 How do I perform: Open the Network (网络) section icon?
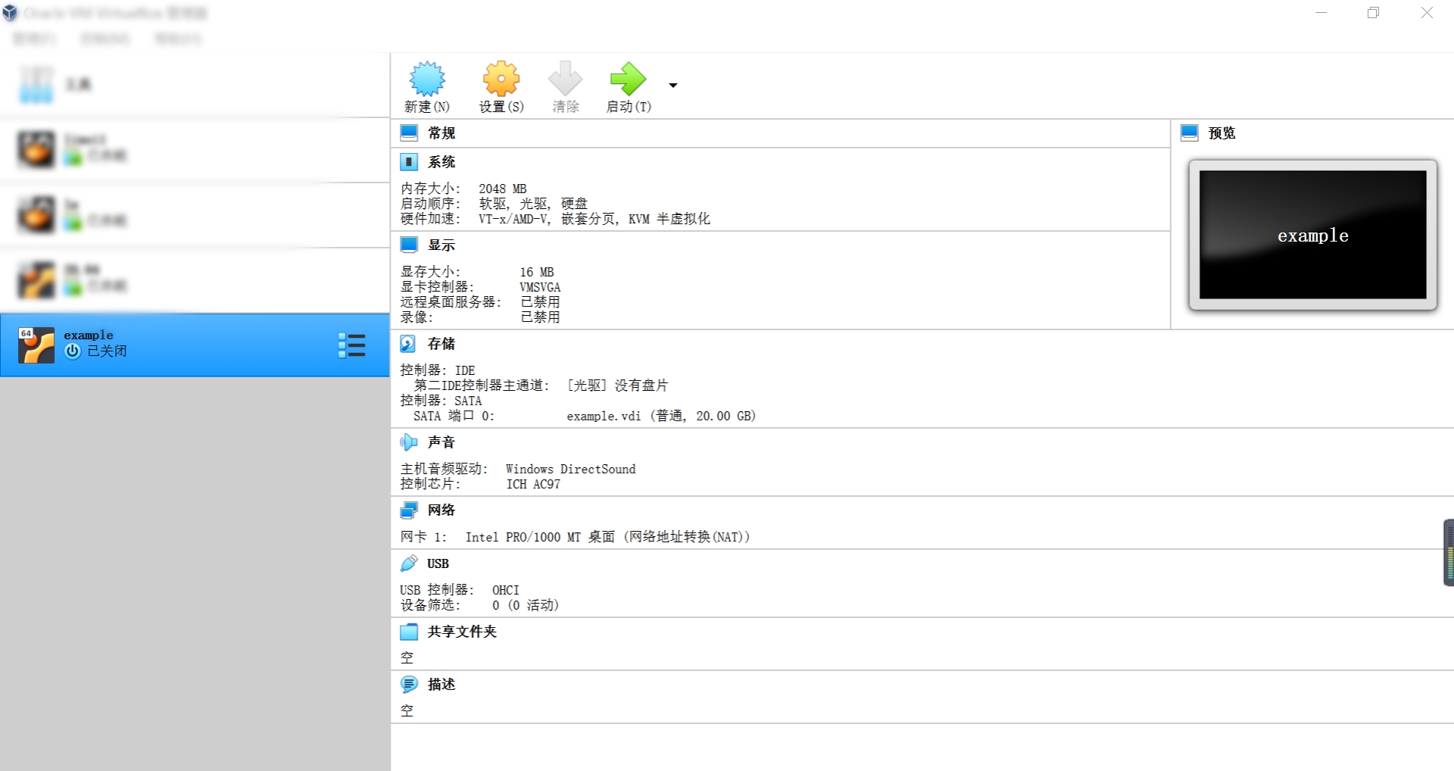pos(409,510)
